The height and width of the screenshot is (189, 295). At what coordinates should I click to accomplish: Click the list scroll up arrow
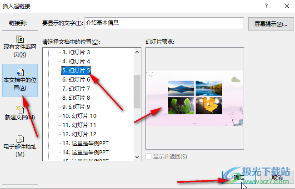point(137,52)
